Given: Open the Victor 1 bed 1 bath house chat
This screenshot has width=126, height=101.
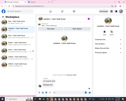Looking at the screenshot, I should pyautogui.click(x=18, y=51).
